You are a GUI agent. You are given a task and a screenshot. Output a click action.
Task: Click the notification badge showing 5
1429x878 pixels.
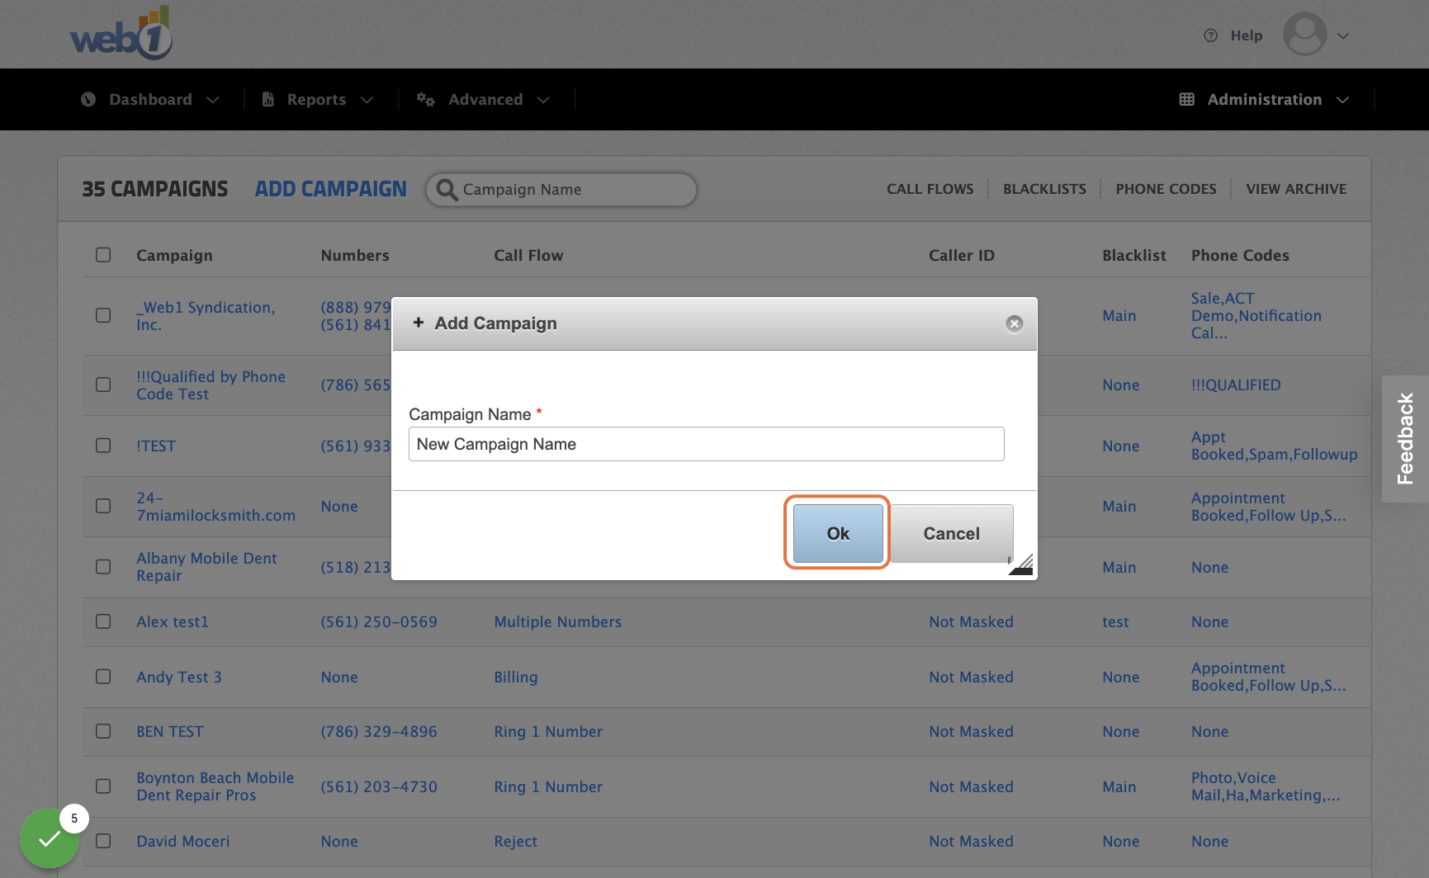pos(74,819)
